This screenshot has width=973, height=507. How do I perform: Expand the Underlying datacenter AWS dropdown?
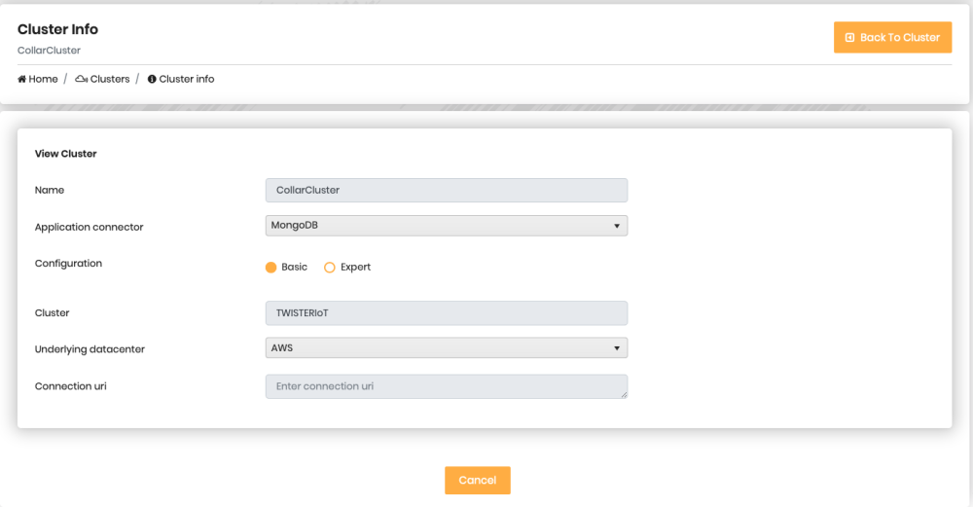446,347
